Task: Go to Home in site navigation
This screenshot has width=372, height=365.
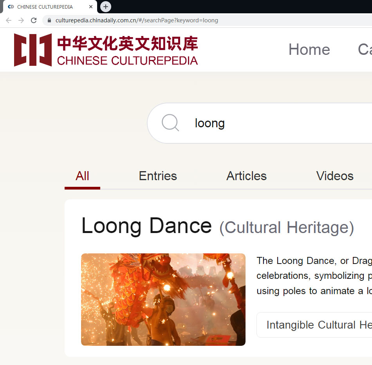Action: point(309,50)
